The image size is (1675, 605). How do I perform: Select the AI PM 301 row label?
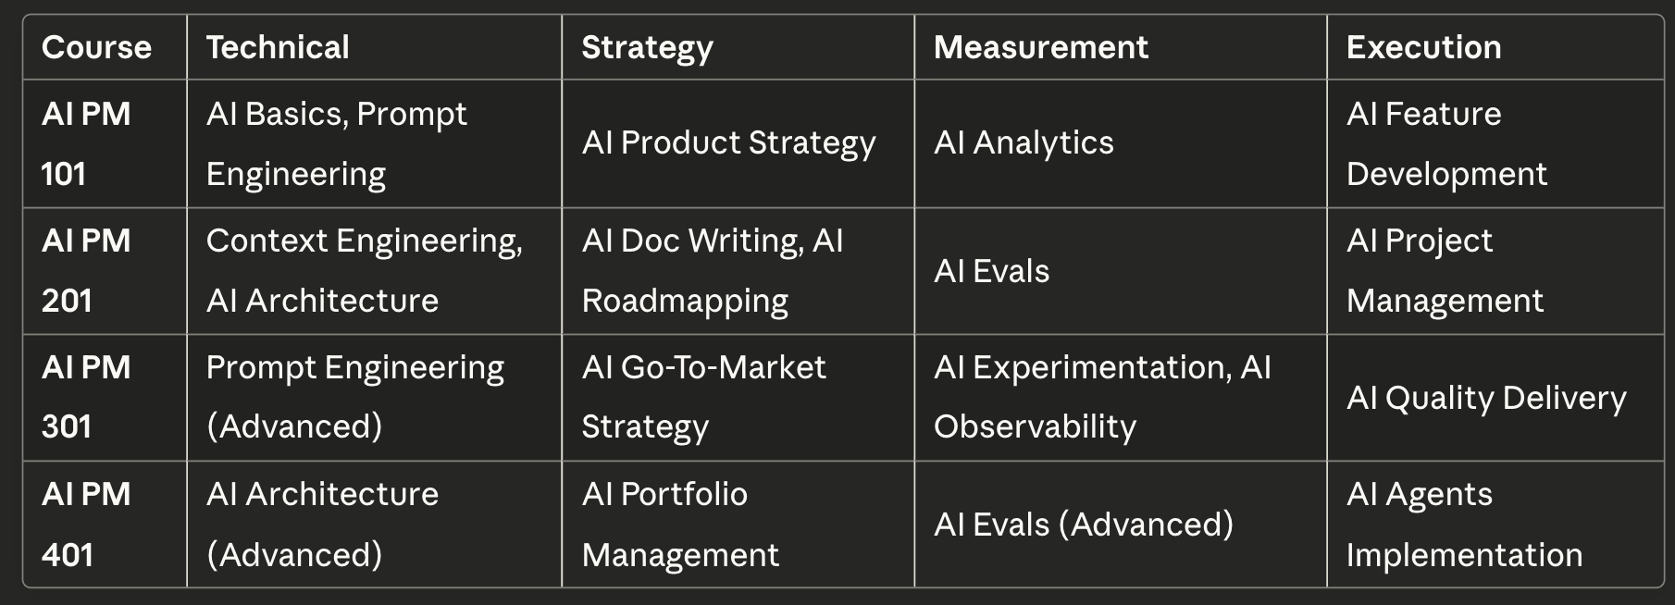86,397
